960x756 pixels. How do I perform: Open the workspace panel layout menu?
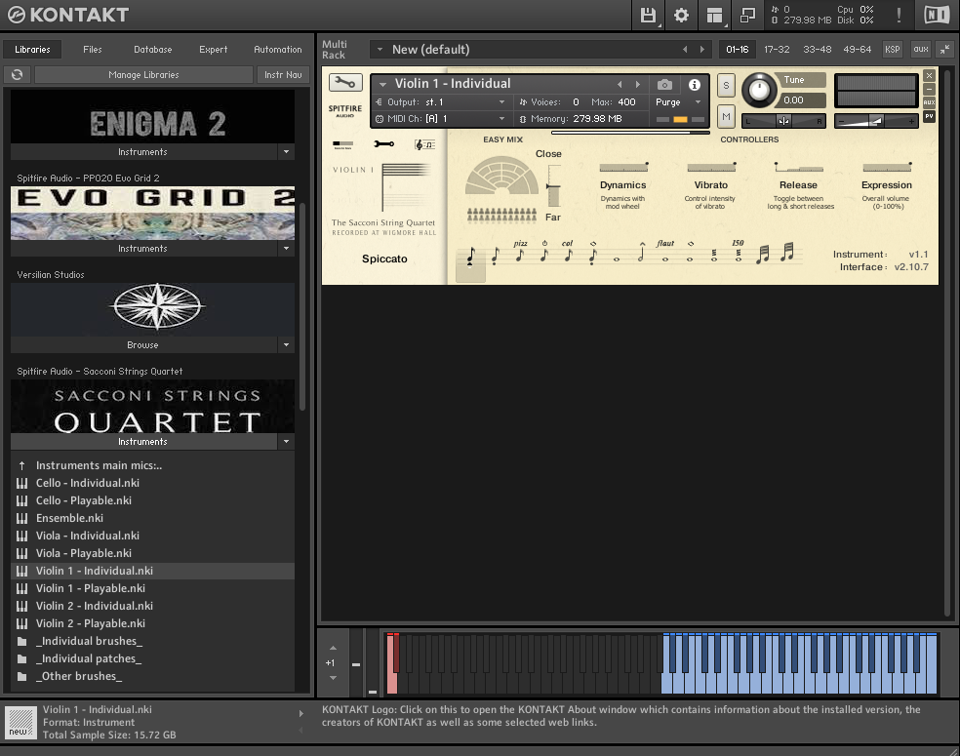coord(714,16)
